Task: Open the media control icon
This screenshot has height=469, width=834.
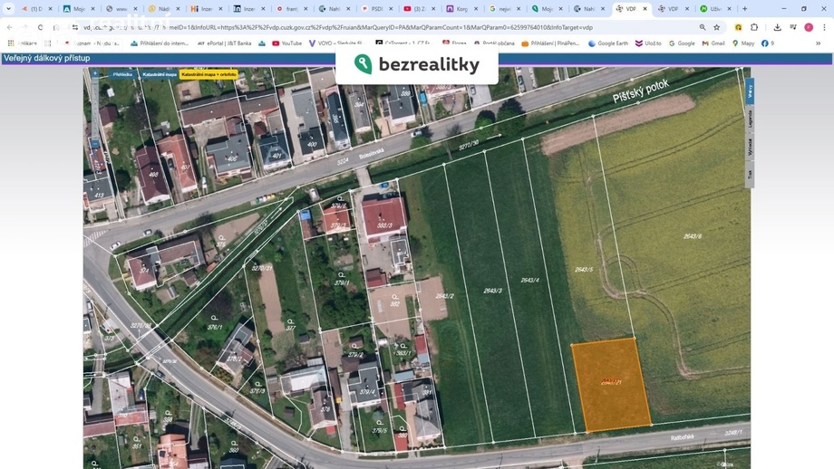Action: (793, 27)
